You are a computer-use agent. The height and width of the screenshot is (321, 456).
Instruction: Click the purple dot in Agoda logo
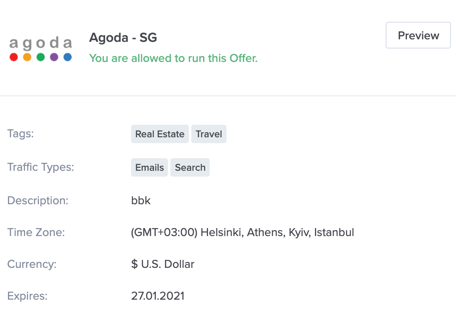pyautogui.click(x=54, y=57)
